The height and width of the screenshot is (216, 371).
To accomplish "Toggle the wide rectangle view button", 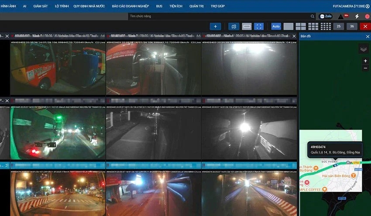I will click(247, 26).
